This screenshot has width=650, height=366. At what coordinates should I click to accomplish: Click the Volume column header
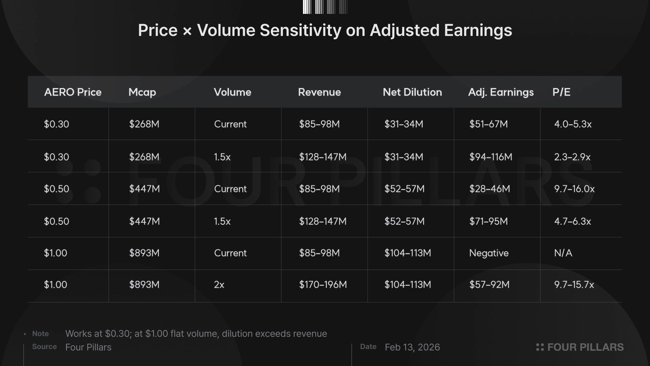pyautogui.click(x=233, y=92)
